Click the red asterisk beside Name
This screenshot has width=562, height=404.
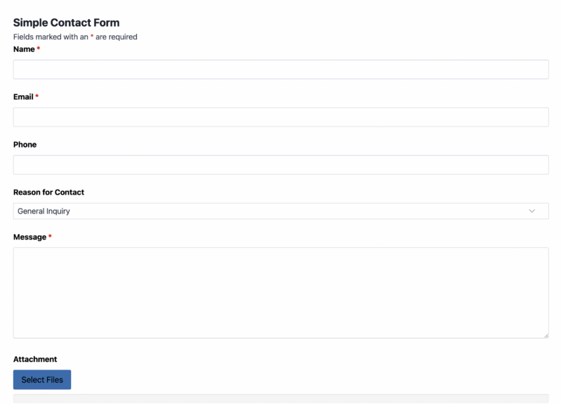point(39,48)
